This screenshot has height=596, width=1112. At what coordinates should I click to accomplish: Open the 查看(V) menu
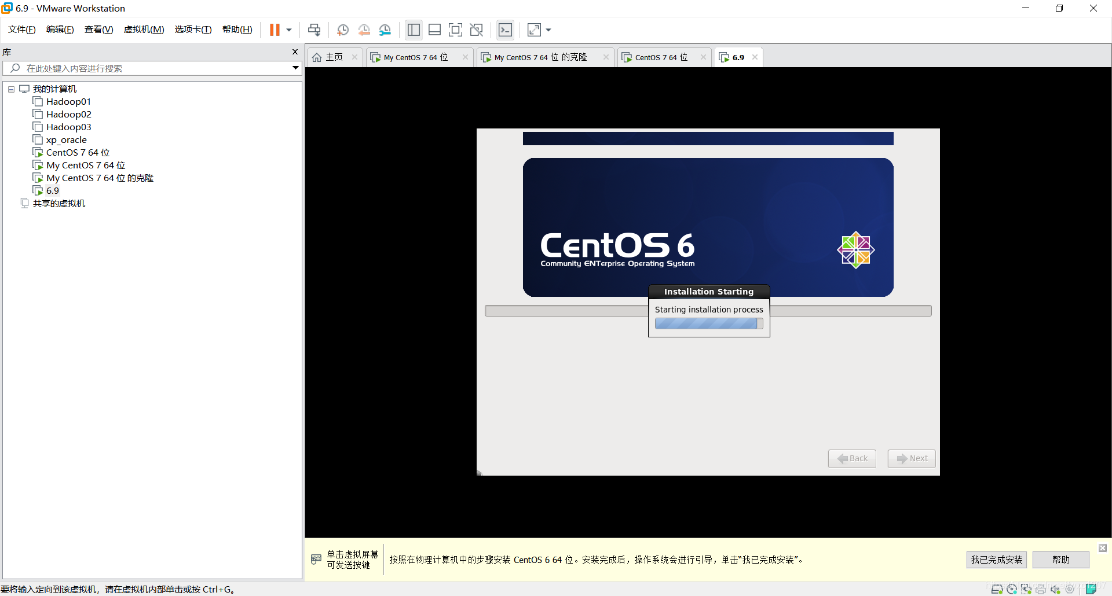pos(99,30)
